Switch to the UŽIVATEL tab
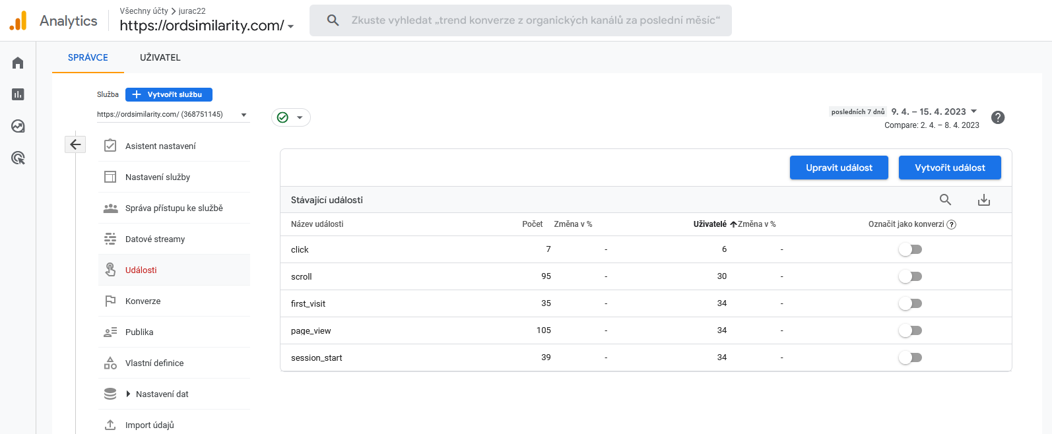Screen dimensions: 1052x434 click(160, 57)
